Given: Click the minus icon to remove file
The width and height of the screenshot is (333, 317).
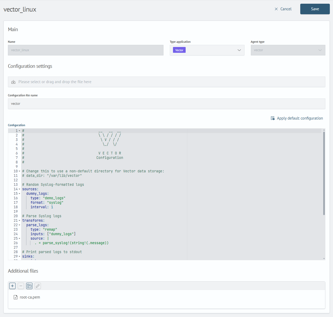Looking at the screenshot, I should [21, 286].
